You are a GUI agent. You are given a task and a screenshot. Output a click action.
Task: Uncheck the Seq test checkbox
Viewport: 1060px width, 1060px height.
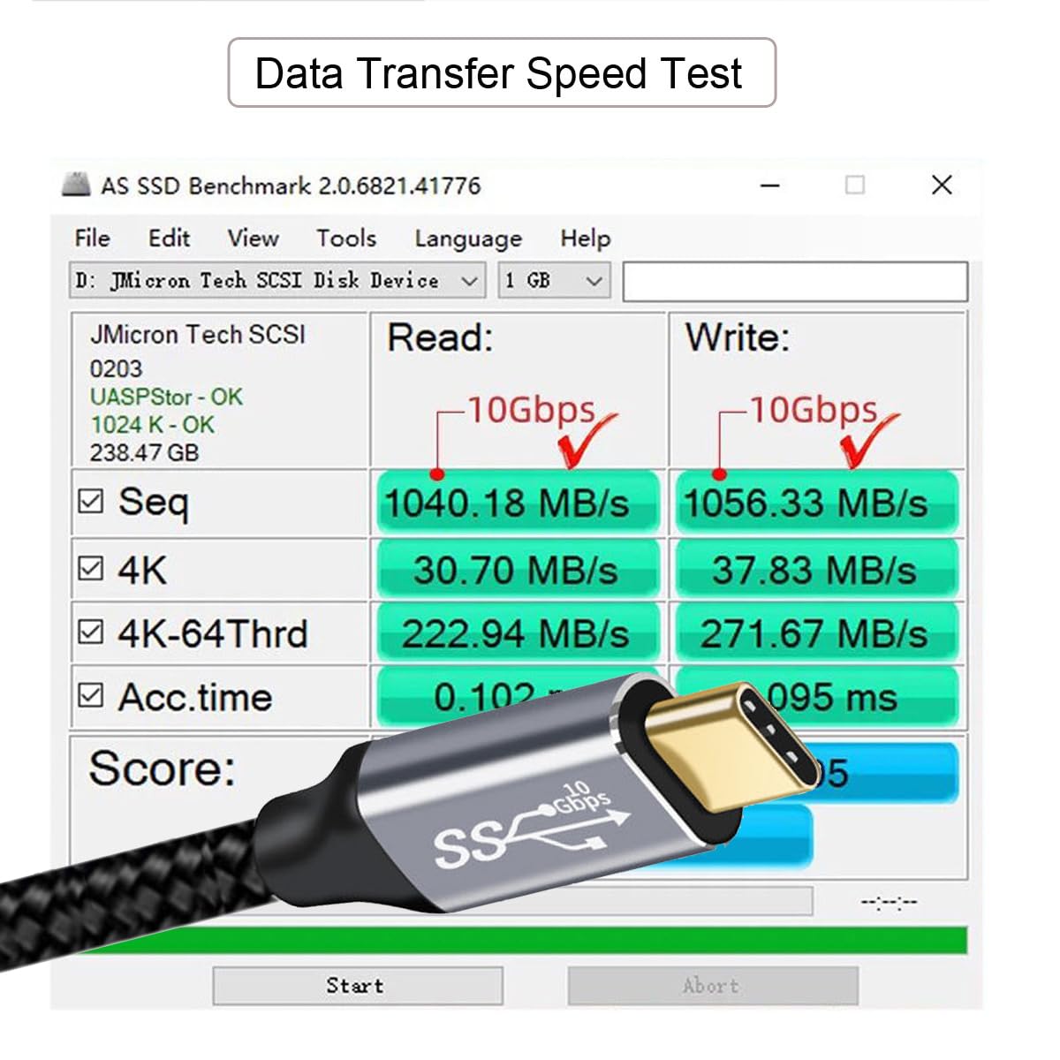91,502
